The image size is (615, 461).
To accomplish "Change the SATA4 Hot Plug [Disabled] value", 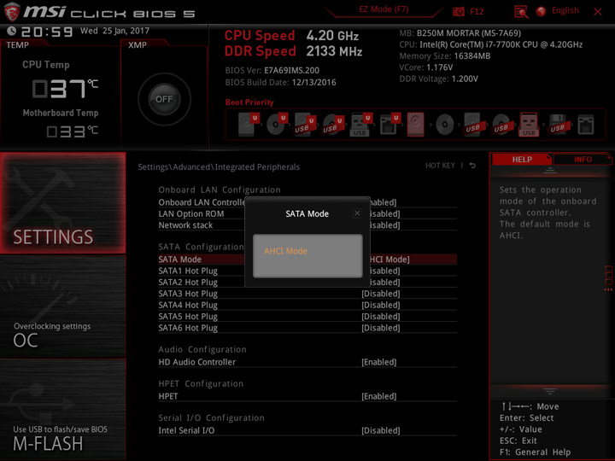I will (380, 305).
